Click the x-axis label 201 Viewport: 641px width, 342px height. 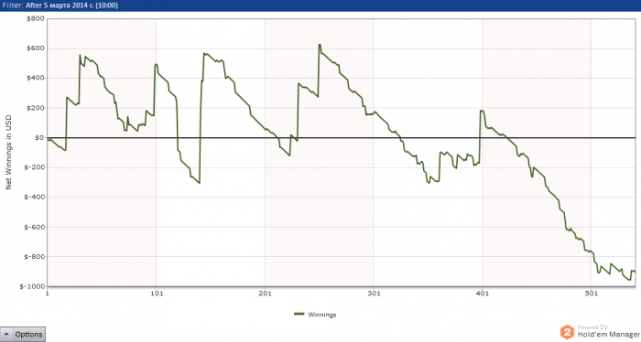(265, 294)
